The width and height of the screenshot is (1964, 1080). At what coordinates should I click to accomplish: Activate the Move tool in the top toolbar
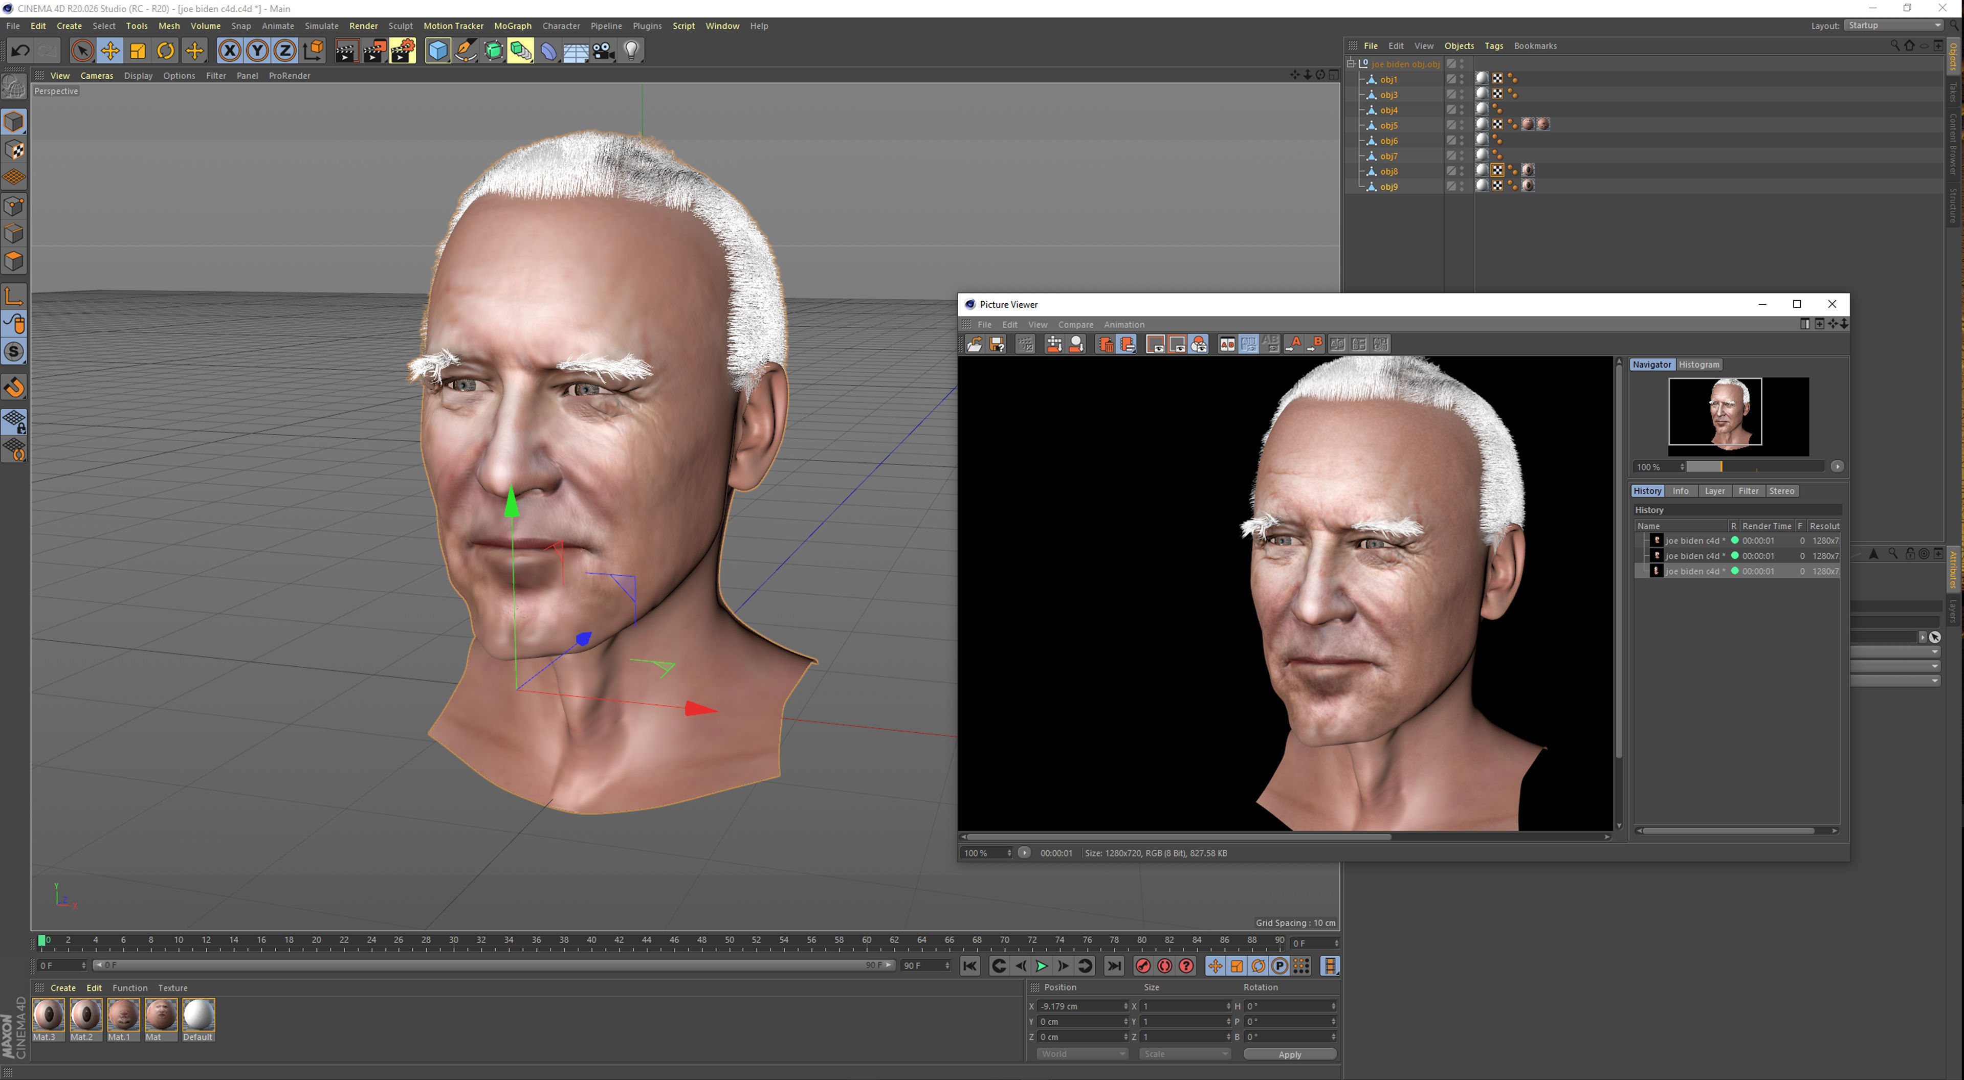tap(110, 51)
